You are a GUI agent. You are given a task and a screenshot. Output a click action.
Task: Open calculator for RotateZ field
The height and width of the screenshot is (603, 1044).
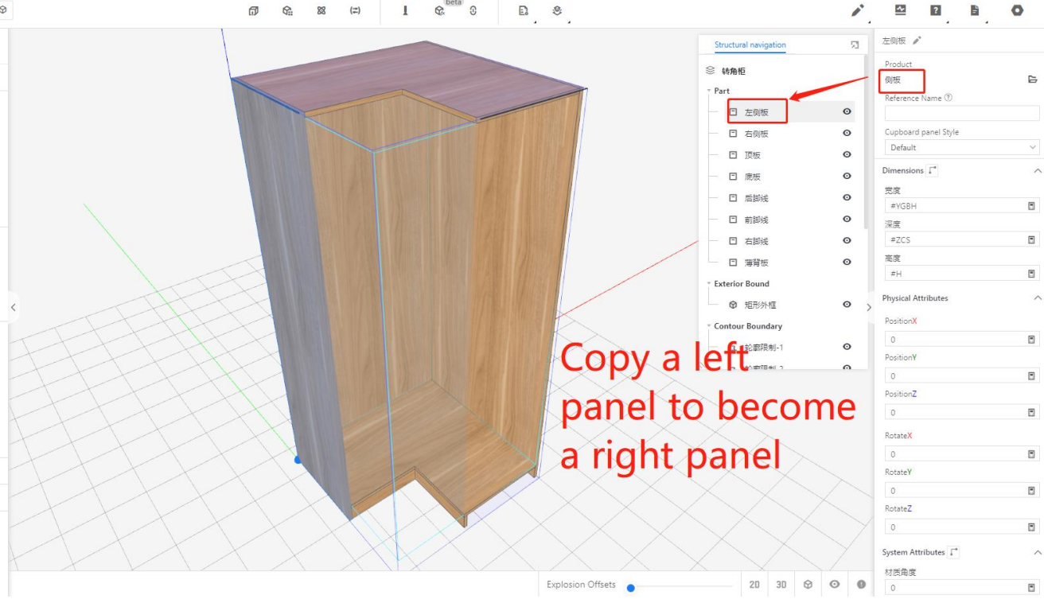pyautogui.click(x=1031, y=527)
